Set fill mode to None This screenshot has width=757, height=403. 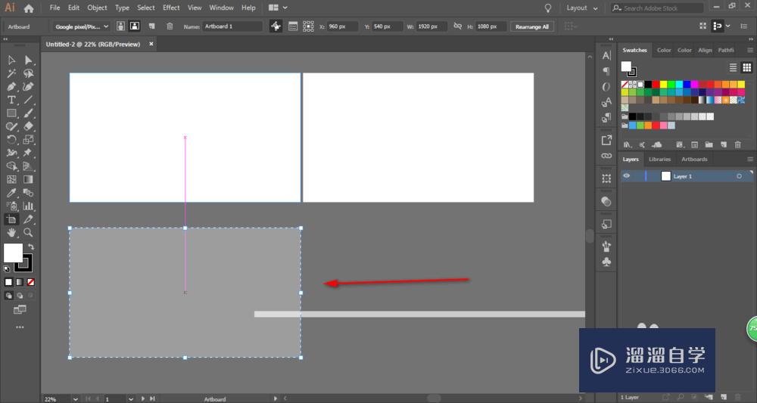31,282
